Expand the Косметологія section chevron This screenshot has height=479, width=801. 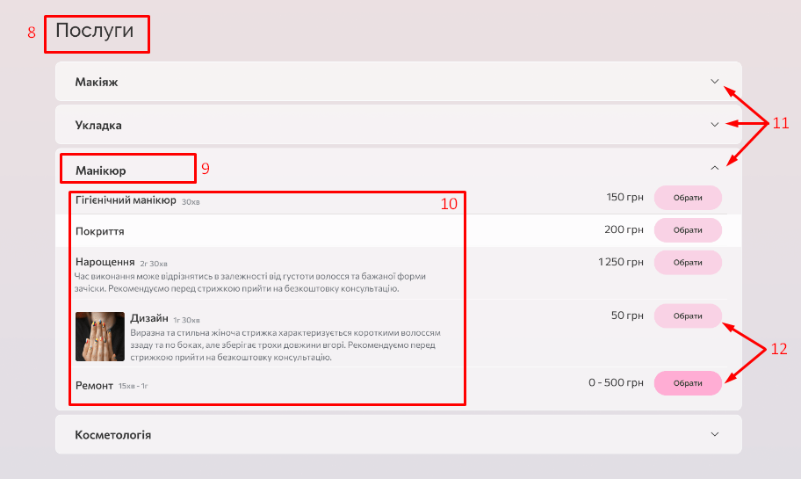tap(714, 434)
